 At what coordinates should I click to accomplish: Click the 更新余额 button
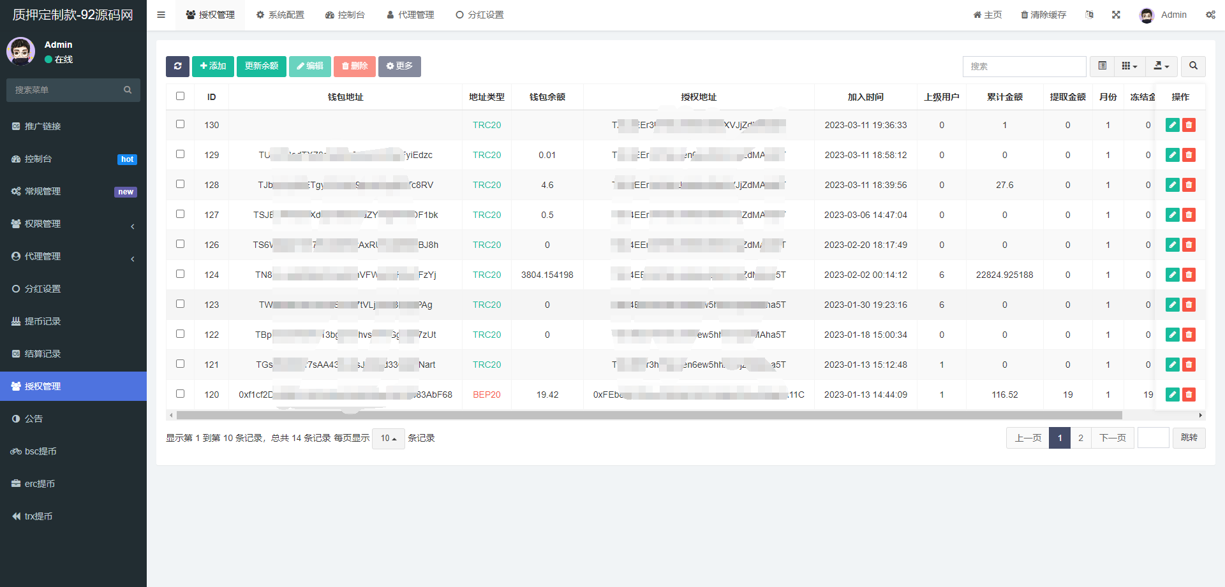point(262,66)
